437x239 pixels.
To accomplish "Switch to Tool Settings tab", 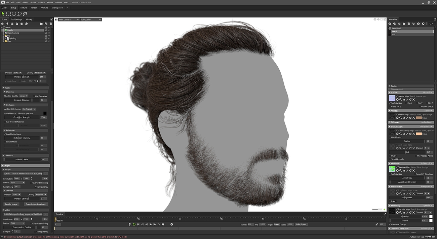I will [x=16, y=19].
